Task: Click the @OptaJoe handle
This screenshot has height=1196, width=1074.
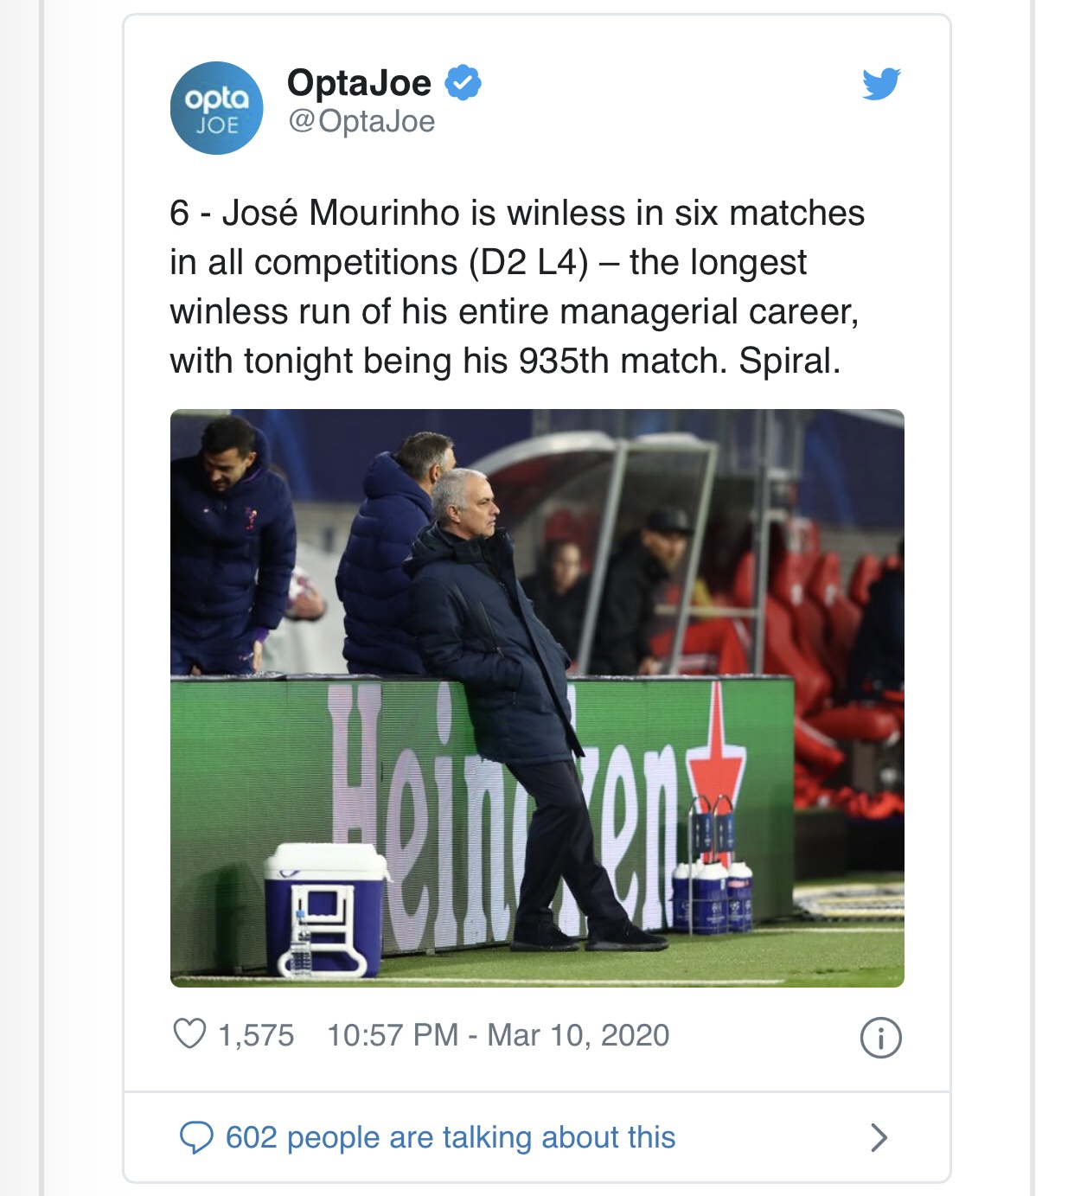Action: point(361,121)
